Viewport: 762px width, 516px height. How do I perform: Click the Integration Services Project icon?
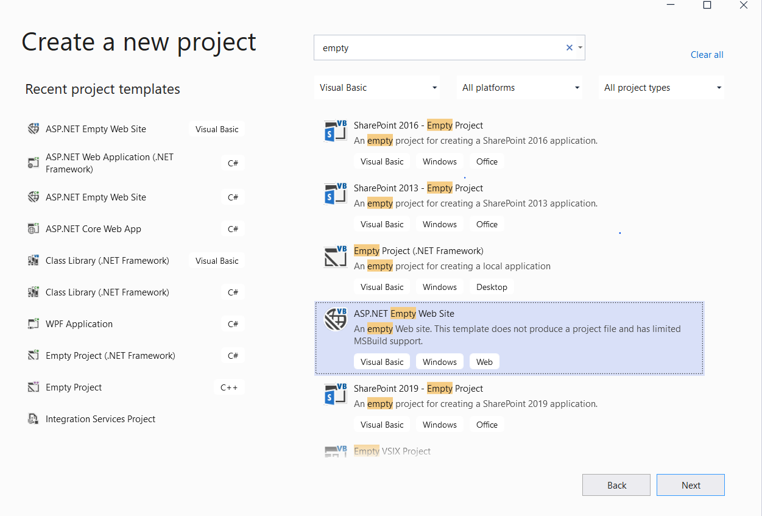(34, 419)
